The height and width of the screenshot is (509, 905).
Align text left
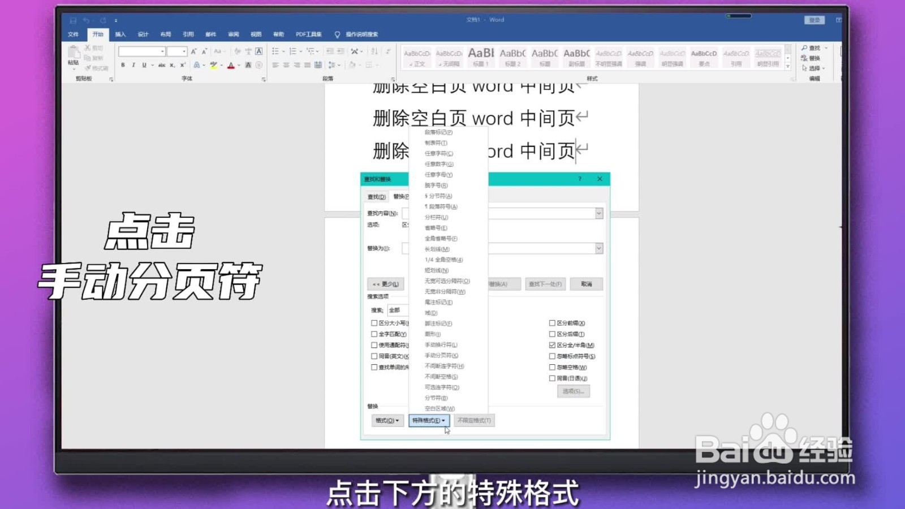pyautogui.click(x=275, y=66)
